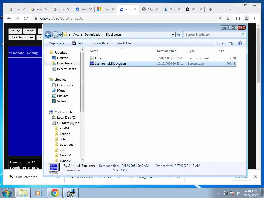Open Explorer help icon

pos(240,43)
